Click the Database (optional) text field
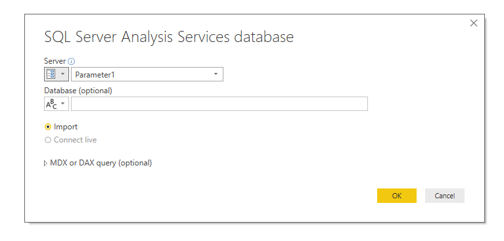The width and height of the screenshot is (504, 241). [x=219, y=104]
